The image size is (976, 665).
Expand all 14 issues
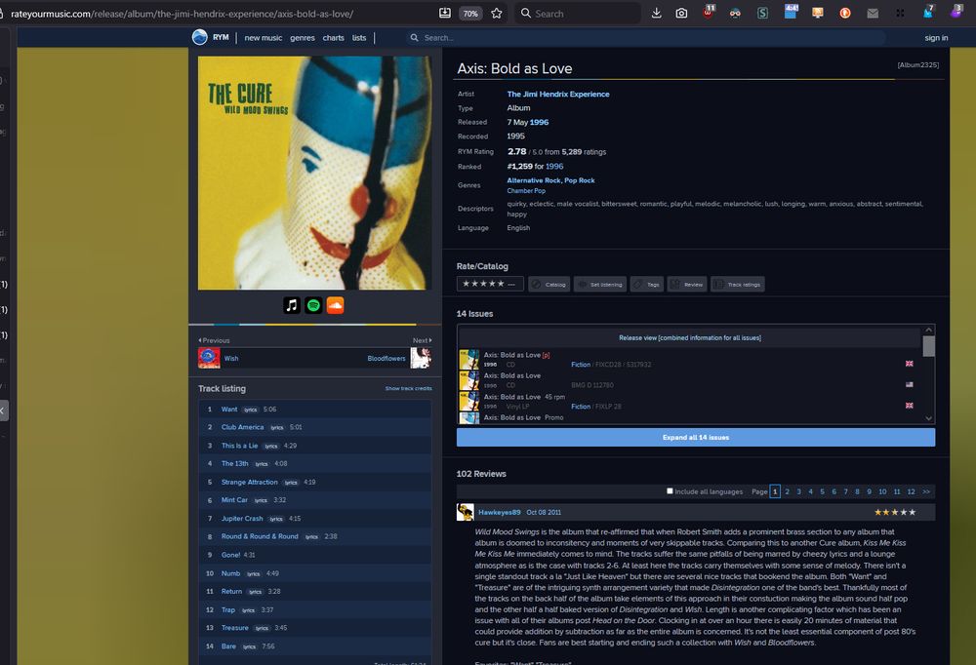click(695, 437)
